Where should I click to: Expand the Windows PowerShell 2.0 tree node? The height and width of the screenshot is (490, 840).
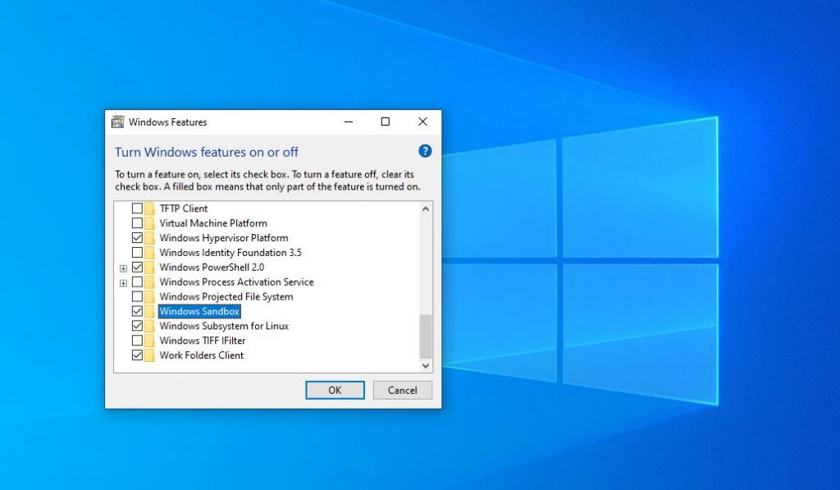[x=123, y=268]
